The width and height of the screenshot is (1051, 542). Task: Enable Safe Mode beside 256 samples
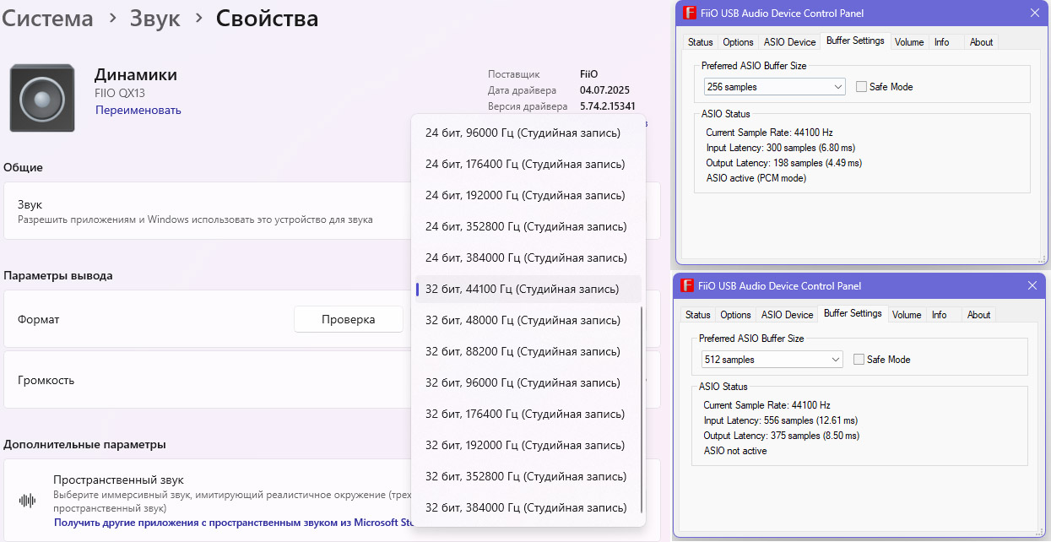pos(861,87)
